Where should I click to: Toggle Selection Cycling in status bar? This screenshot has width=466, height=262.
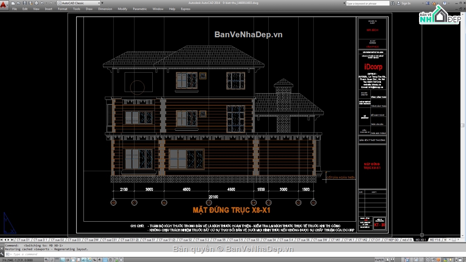[116, 260]
